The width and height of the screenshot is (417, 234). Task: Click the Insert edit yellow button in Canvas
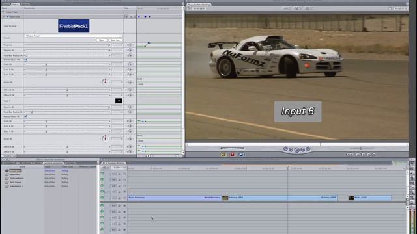[223, 155]
